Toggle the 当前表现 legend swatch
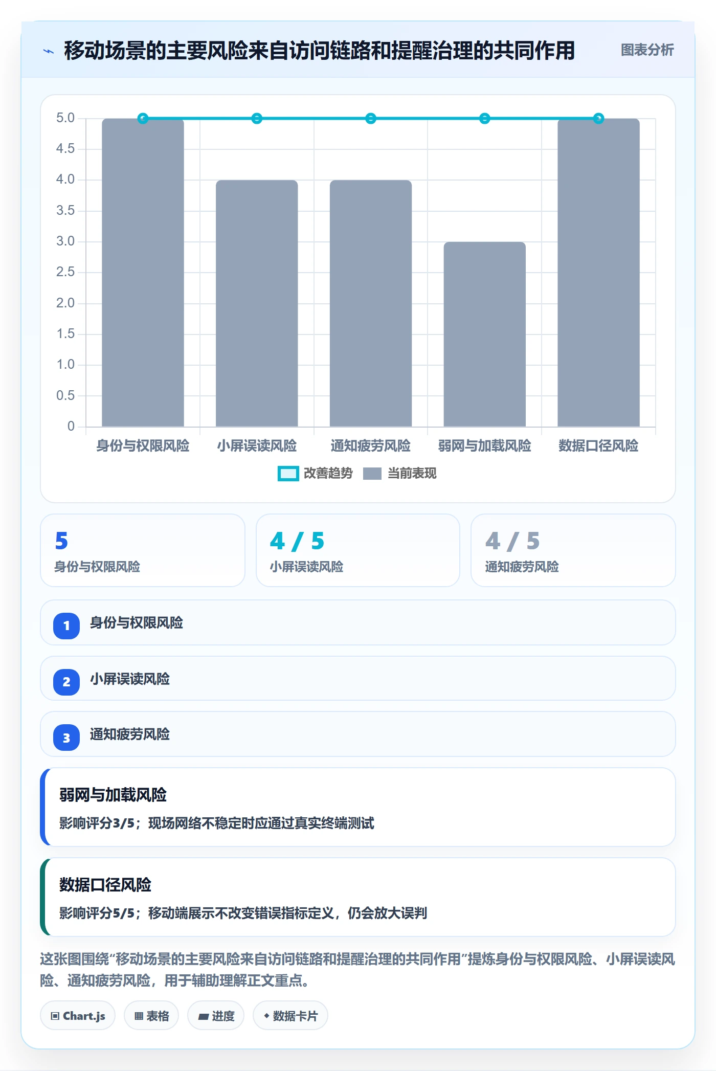 click(x=372, y=474)
